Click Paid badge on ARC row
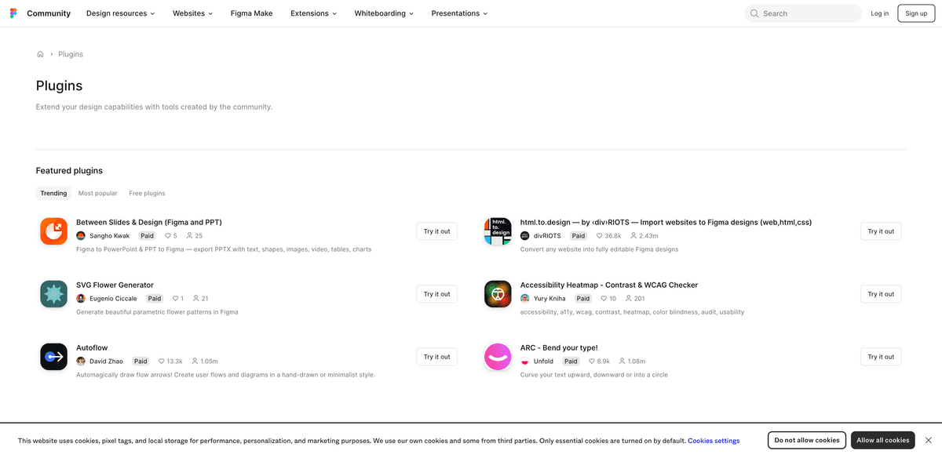This screenshot has height=458, width=942. coord(571,362)
